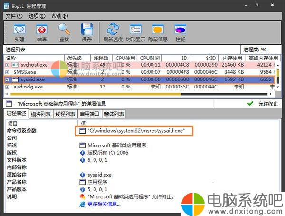This screenshot has width=285, height=216.
Task: Click the icon before the command line path
Action: click(83, 131)
